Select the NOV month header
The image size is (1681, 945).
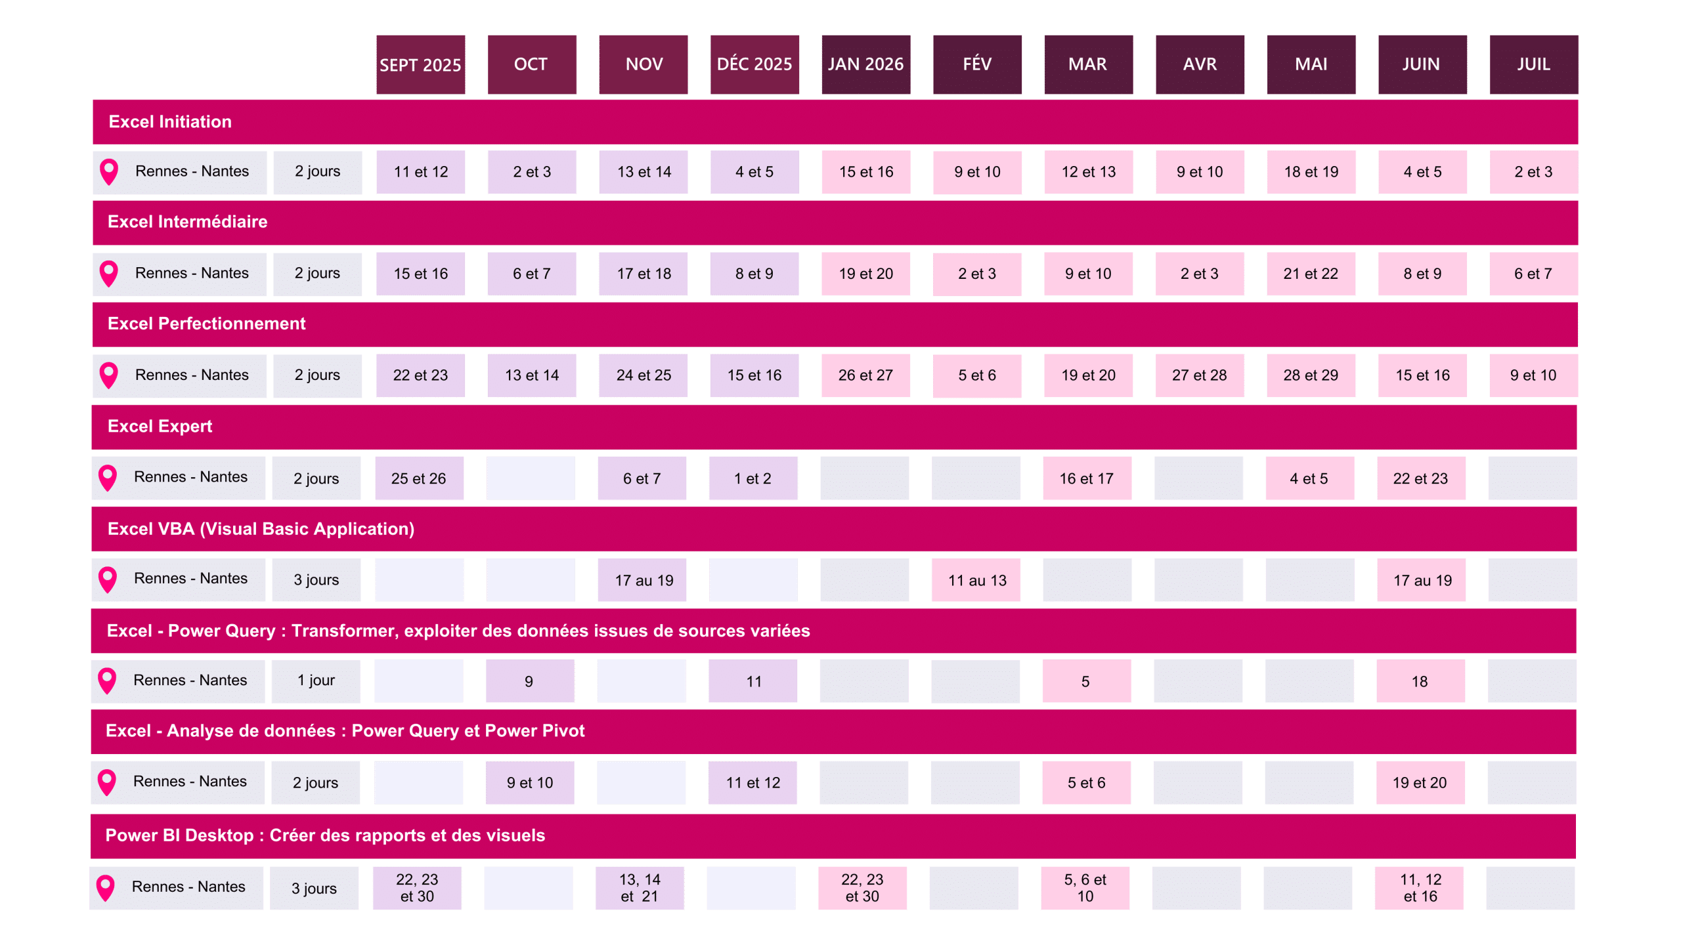(644, 64)
